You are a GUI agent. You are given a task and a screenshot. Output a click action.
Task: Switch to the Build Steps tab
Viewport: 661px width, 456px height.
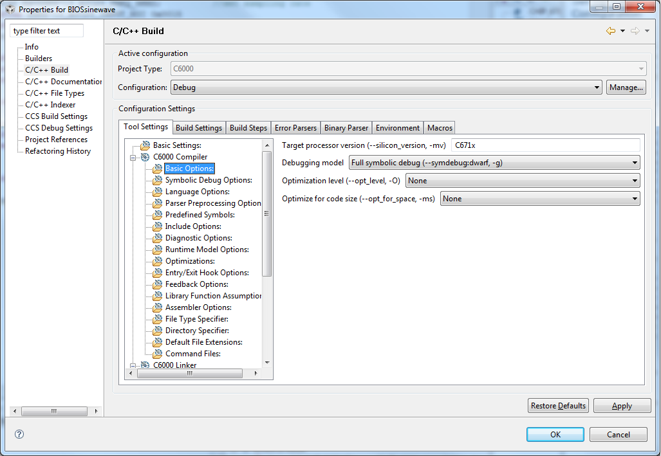point(248,127)
